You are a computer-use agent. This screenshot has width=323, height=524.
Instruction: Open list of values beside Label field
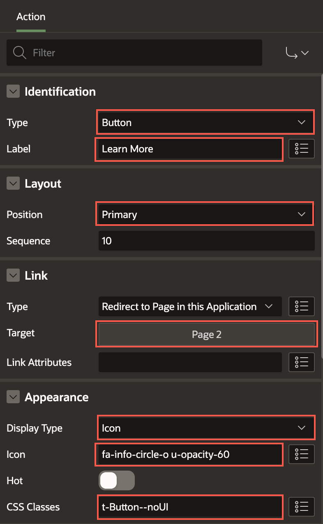302,149
